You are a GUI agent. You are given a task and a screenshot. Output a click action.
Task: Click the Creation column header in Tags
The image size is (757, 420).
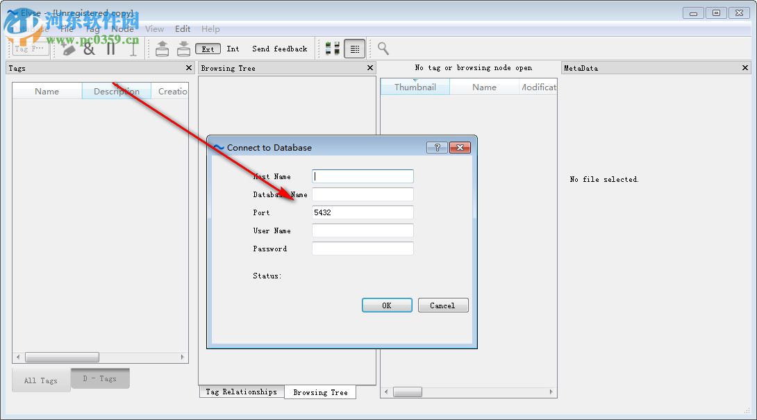click(x=170, y=91)
